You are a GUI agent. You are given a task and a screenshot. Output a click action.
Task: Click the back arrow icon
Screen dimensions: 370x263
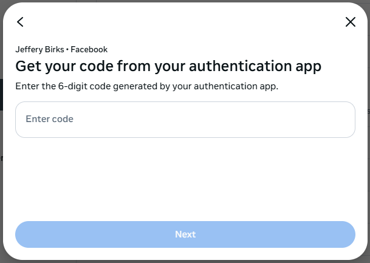(x=20, y=22)
